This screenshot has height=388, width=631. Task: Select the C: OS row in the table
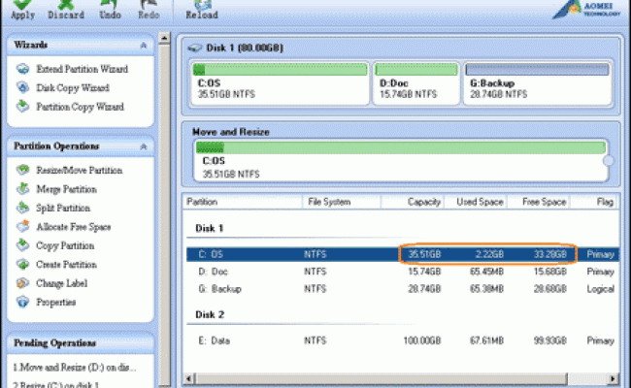(403, 254)
